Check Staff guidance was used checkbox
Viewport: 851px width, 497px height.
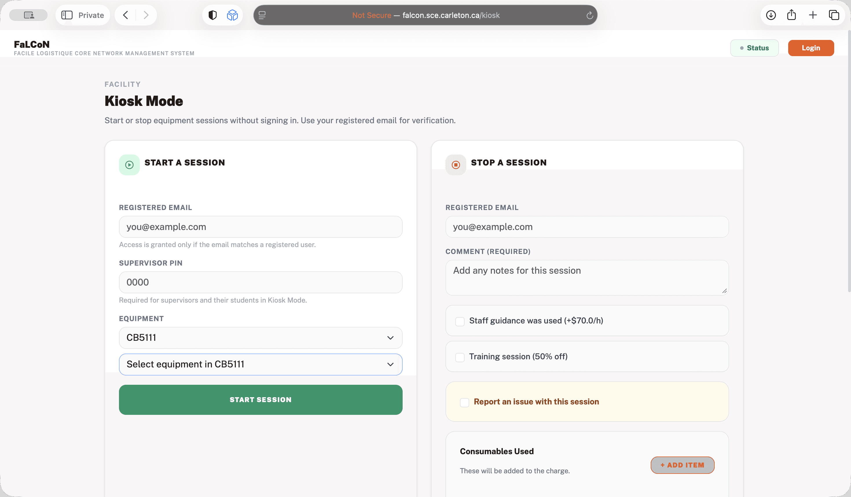(x=460, y=322)
